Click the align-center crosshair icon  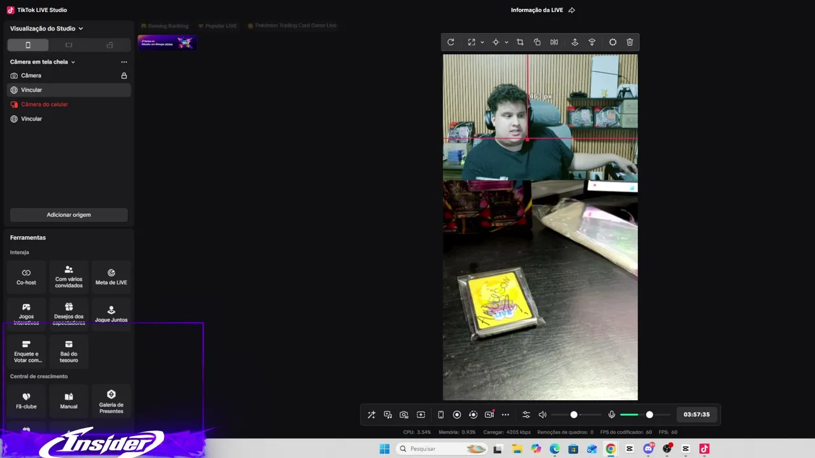tap(495, 42)
